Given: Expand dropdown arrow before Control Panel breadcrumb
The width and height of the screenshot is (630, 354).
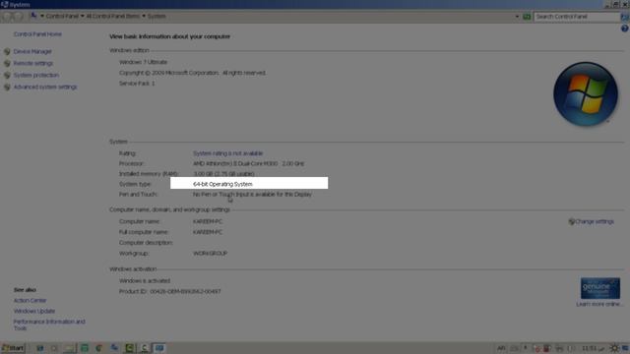Looking at the screenshot, I should [x=41, y=16].
